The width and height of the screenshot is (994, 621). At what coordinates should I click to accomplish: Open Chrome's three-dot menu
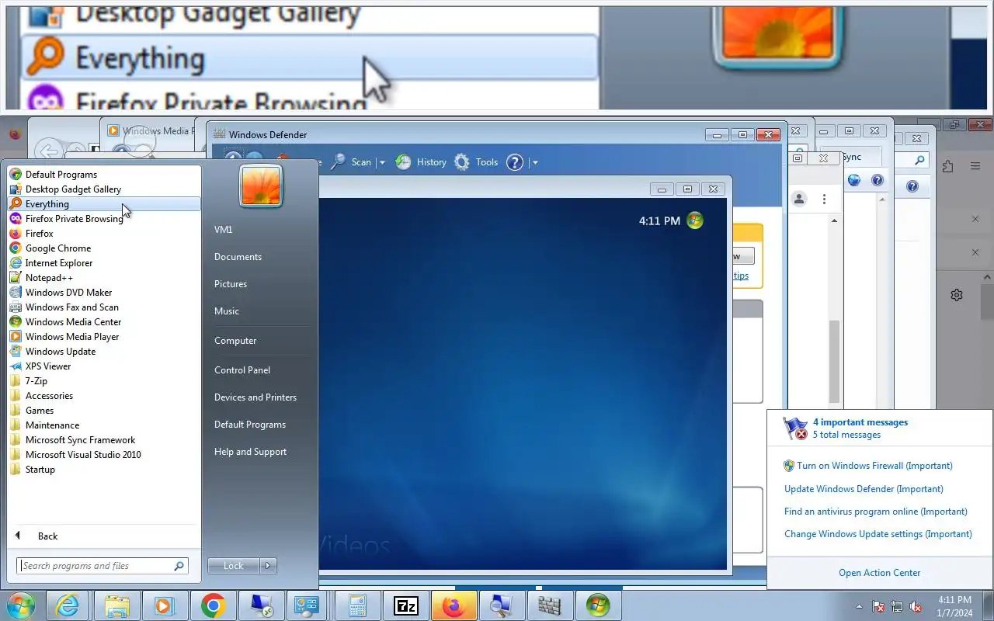point(824,199)
